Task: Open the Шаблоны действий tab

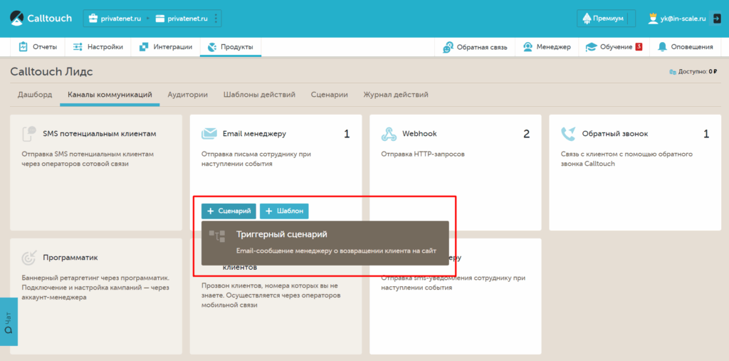Action: 259,95
